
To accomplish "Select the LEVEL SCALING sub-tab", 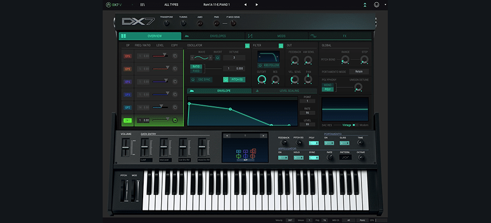I will click(x=285, y=91).
